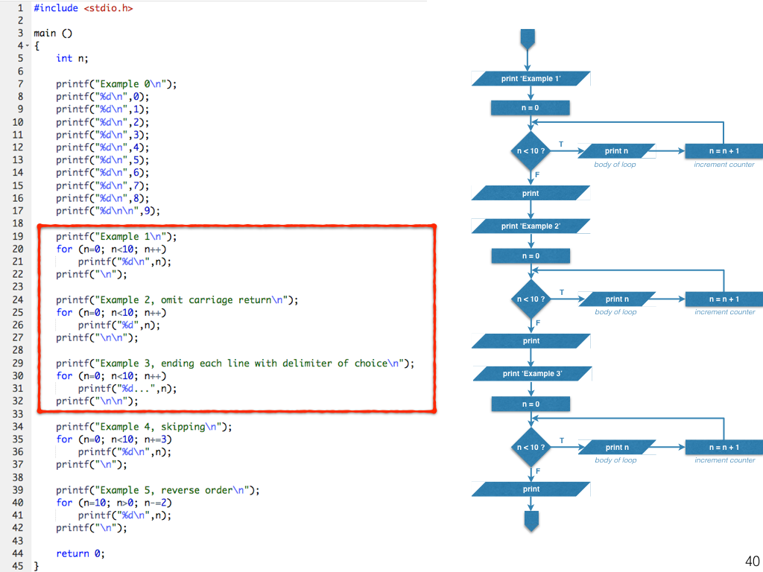
Task: Click the for loop using 'n+=3'
Action: coord(114,439)
